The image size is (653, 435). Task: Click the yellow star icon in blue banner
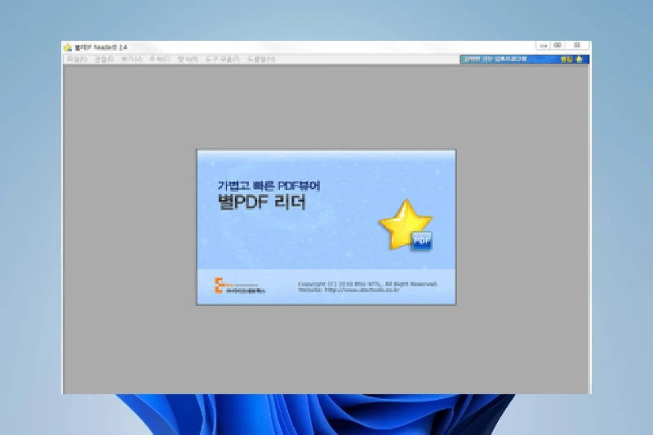coord(579,59)
